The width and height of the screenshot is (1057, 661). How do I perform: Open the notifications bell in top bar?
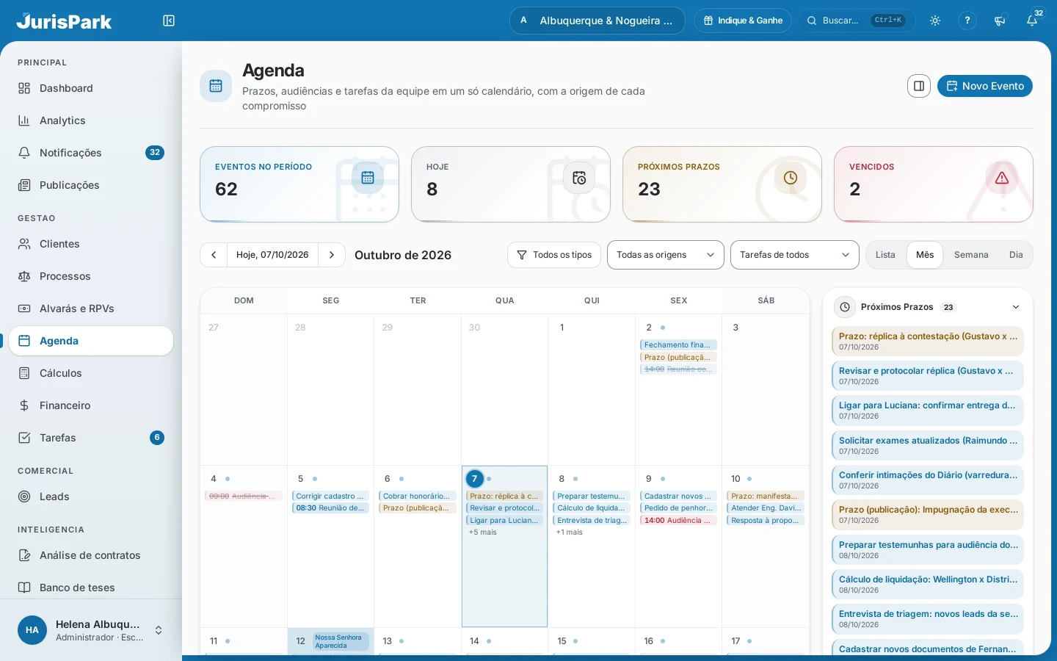(x=1032, y=21)
